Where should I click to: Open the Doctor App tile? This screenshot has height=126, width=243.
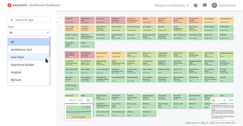click(x=211, y=37)
